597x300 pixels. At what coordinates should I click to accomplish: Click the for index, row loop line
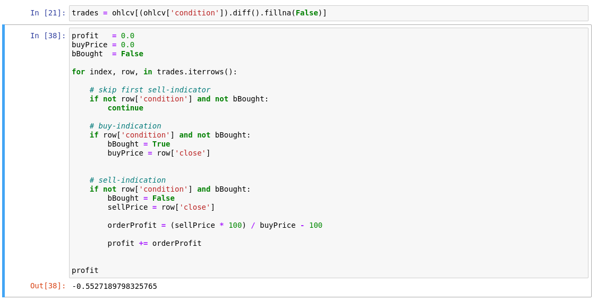(x=155, y=72)
